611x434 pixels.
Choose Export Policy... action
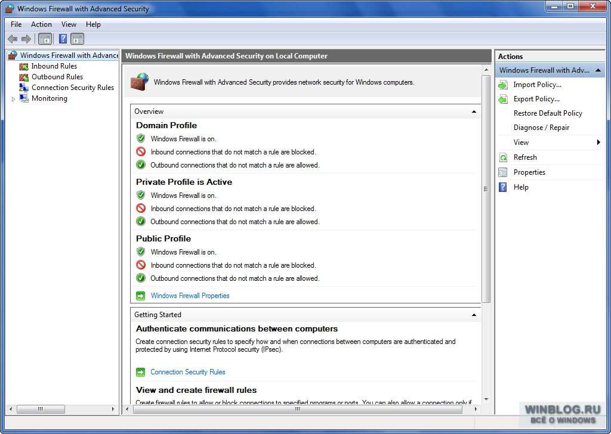(x=536, y=99)
